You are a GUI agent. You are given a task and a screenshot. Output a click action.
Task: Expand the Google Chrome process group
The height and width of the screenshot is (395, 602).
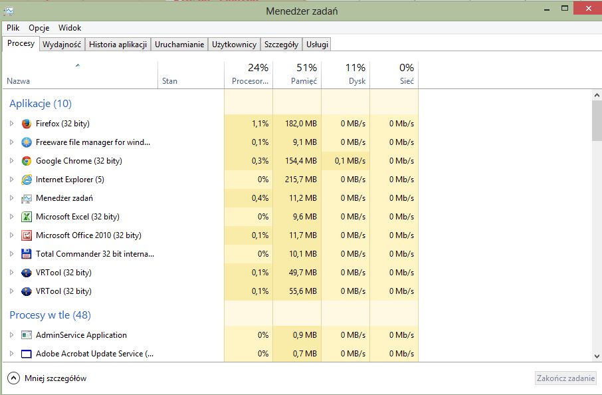pos(11,161)
